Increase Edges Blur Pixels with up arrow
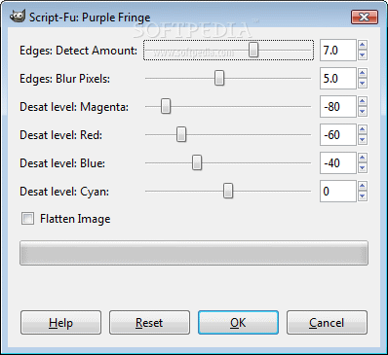Screen dimensions: 388x355 [x=363, y=73]
